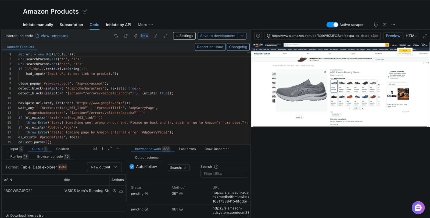The width and height of the screenshot is (430, 218).
Task: Click the AI sparkle icon next to New
Action: coord(135,36)
